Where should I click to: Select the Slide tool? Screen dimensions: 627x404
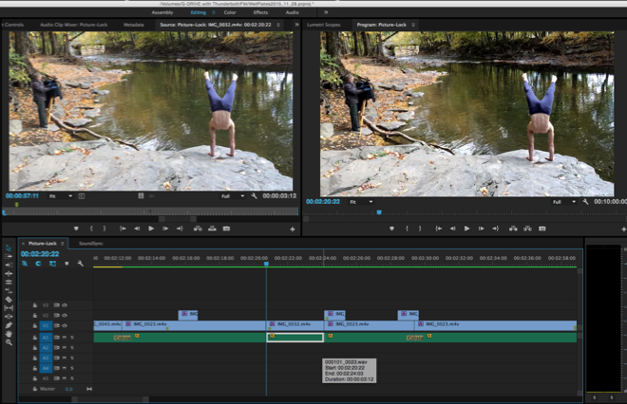tap(9, 317)
